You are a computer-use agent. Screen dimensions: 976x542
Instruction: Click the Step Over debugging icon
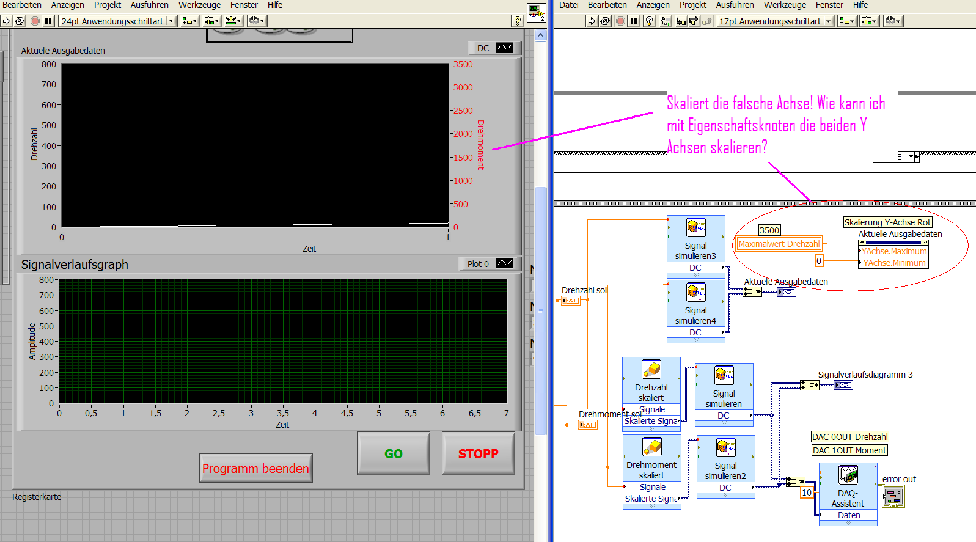pyautogui.click(x=694, y=21)
